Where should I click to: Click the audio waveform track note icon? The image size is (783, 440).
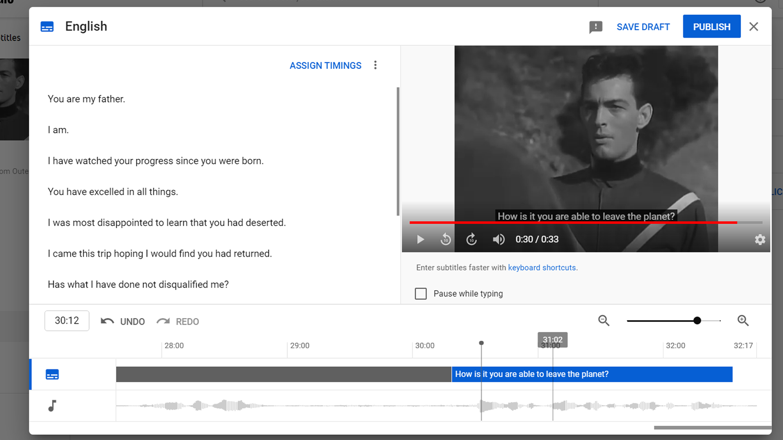52,405
